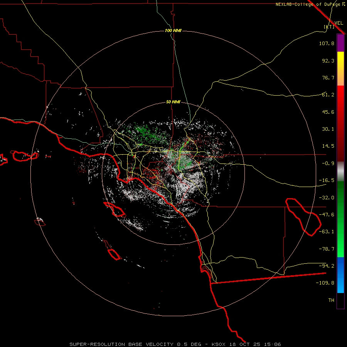Click the 76.7 scale value
347x347 pixels.
point(328,77)
